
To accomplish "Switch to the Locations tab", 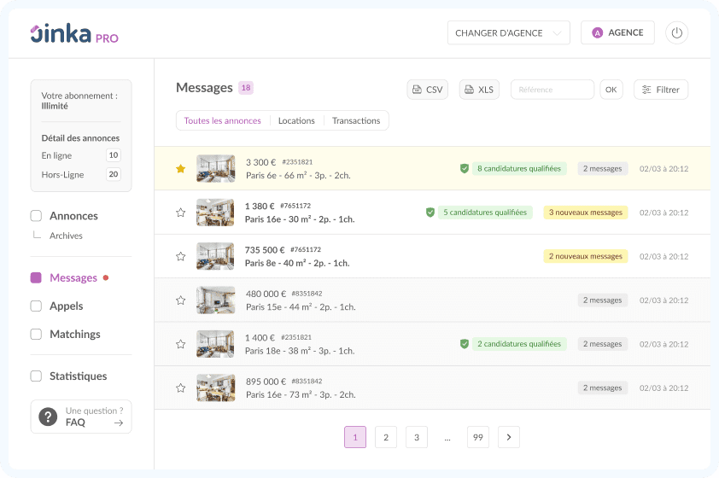I will (296, 121).
